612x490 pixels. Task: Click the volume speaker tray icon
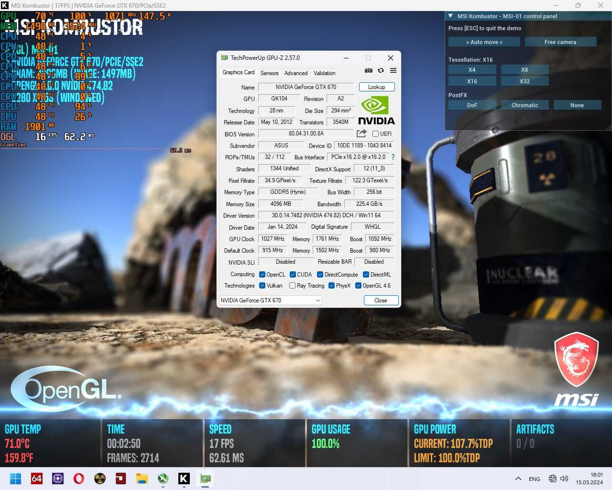click(x=564, y=479)
